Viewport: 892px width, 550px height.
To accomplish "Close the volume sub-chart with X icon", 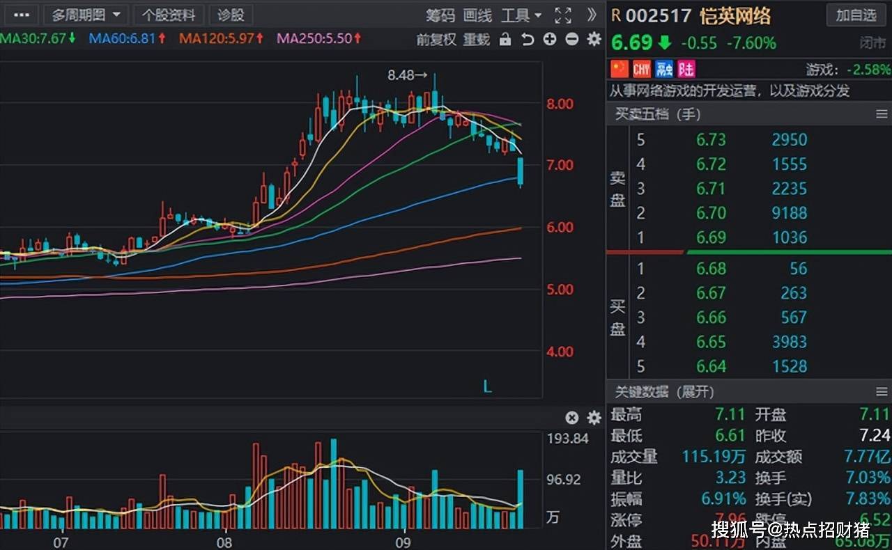I will (571, 418).
